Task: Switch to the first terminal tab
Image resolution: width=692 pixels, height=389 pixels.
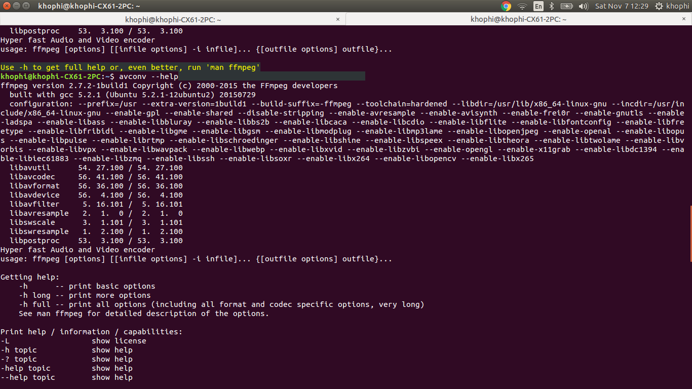Action: click(173, 19)
